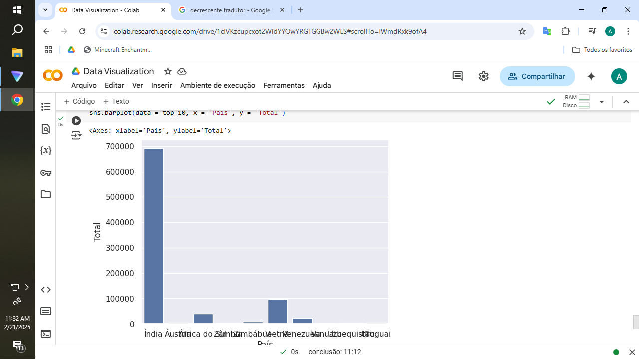
Task: Click the Google Translate extension icon
Action: pos(547,31)
